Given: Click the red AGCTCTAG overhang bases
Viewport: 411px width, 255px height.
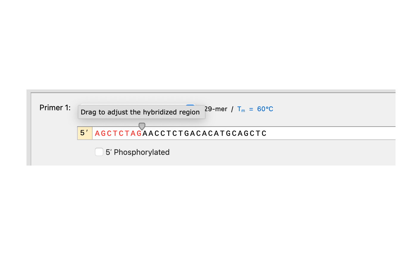Looking at the screenshot, I should 118,133.
